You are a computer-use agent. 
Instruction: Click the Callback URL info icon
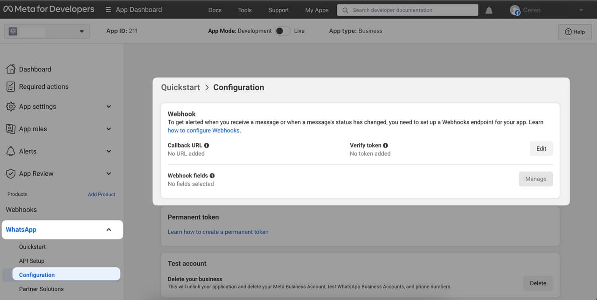(x=207, y=146)
